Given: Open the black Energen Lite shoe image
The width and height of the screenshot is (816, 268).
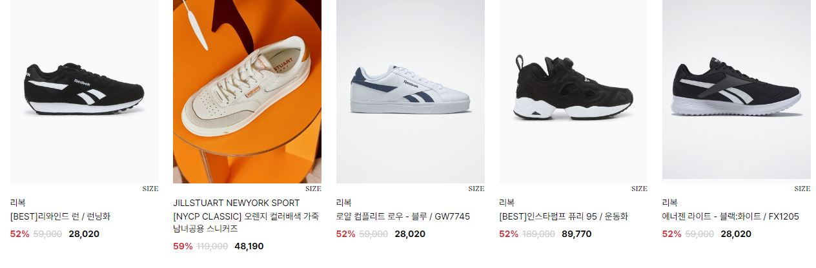Looking at the screenshot, I should [x=737, y=90].
